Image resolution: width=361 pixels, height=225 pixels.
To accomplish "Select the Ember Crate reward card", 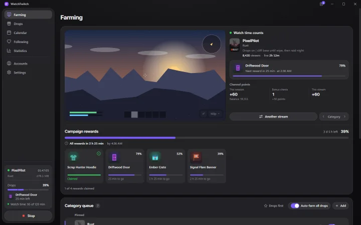I will pos(166,166).
